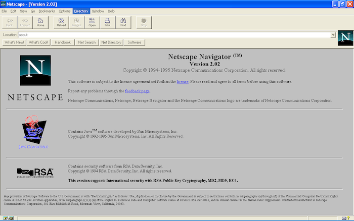Viewport: 354px width, 221px height.
Task: Open the Go menu
Action: click(33, 11)
